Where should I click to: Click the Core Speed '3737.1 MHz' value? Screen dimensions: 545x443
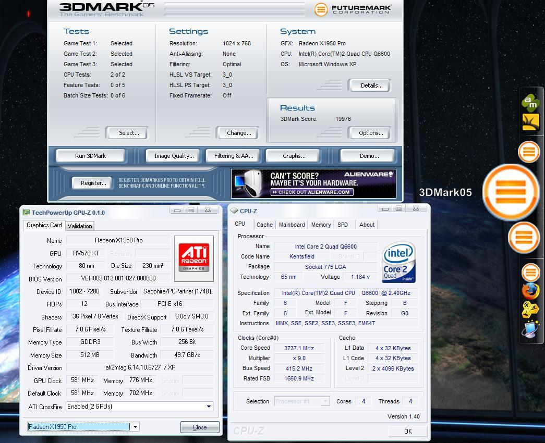[299, 348]
